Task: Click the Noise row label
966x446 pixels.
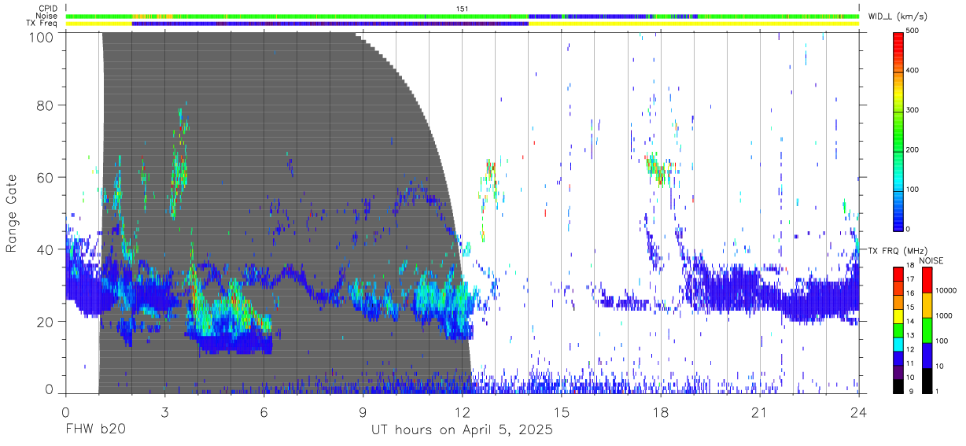Action: (x=47, y=16)
